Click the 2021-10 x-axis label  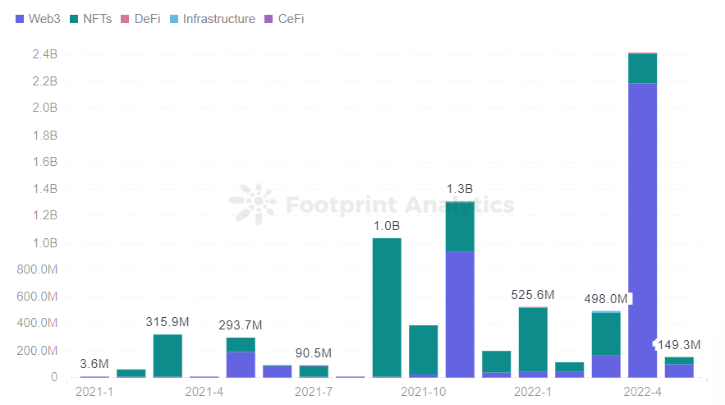(422, 392)
